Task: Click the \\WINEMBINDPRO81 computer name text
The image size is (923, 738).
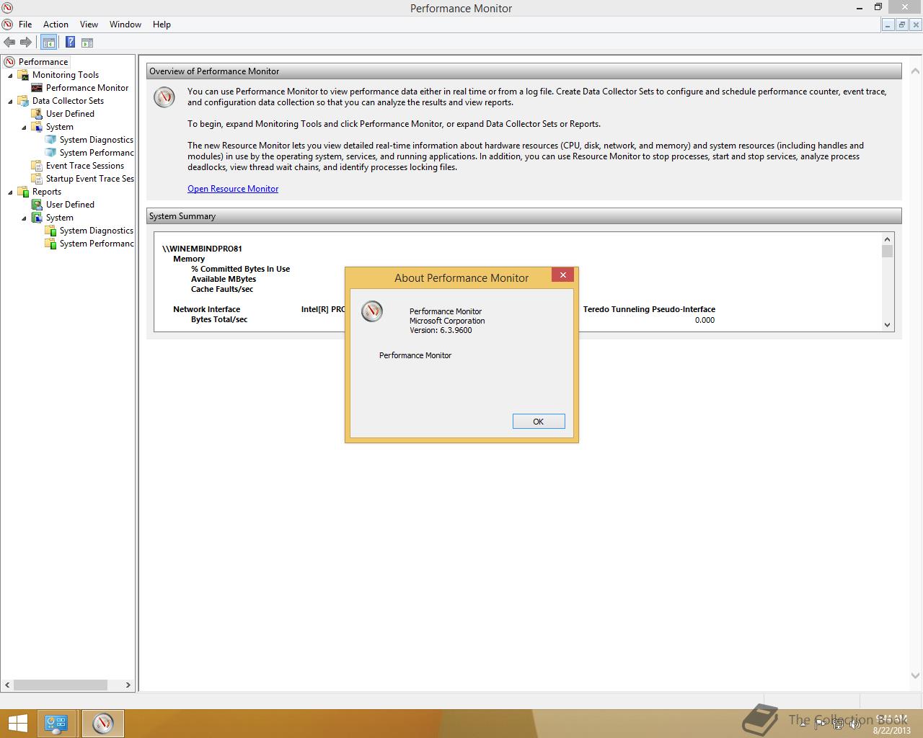Action: [x=202, y=249]
